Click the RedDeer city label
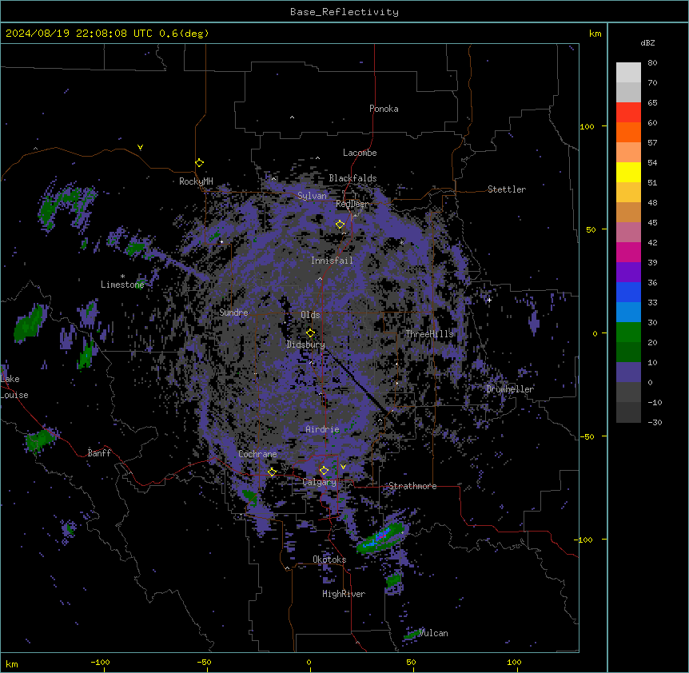The height and width of the screenshot is (673, 689). [x=352, y=204]
